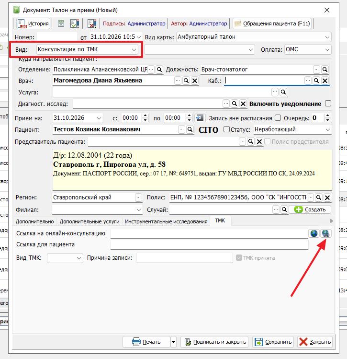Search Услуга with magnifier icon
The height and width of the screenshot is (359, 347).
(283, 92)
